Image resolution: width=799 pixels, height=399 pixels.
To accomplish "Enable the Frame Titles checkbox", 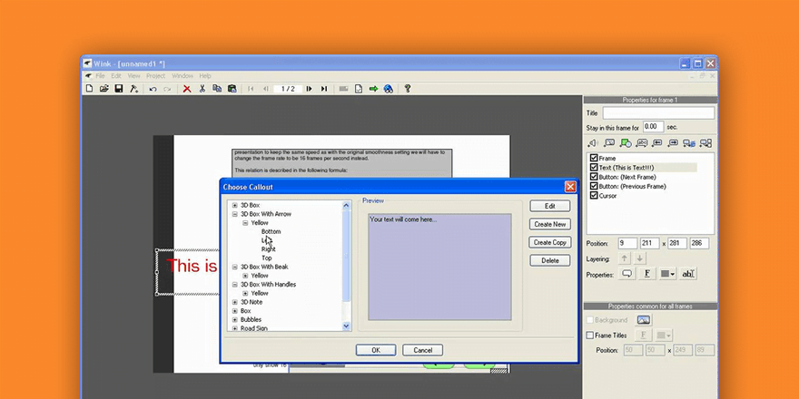I will 590,336.
